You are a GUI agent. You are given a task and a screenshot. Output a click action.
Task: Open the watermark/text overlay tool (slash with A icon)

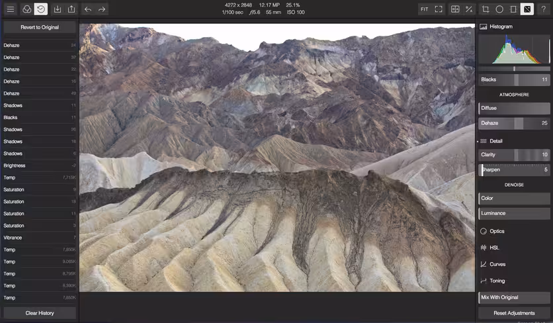pyautogui.click(x=469, y=9)
